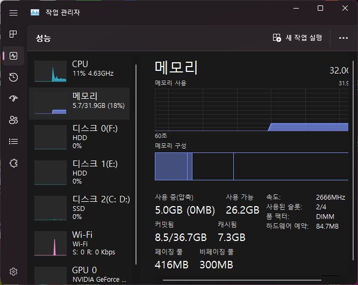Click the memory mini usage graph thumbnail

51,103
